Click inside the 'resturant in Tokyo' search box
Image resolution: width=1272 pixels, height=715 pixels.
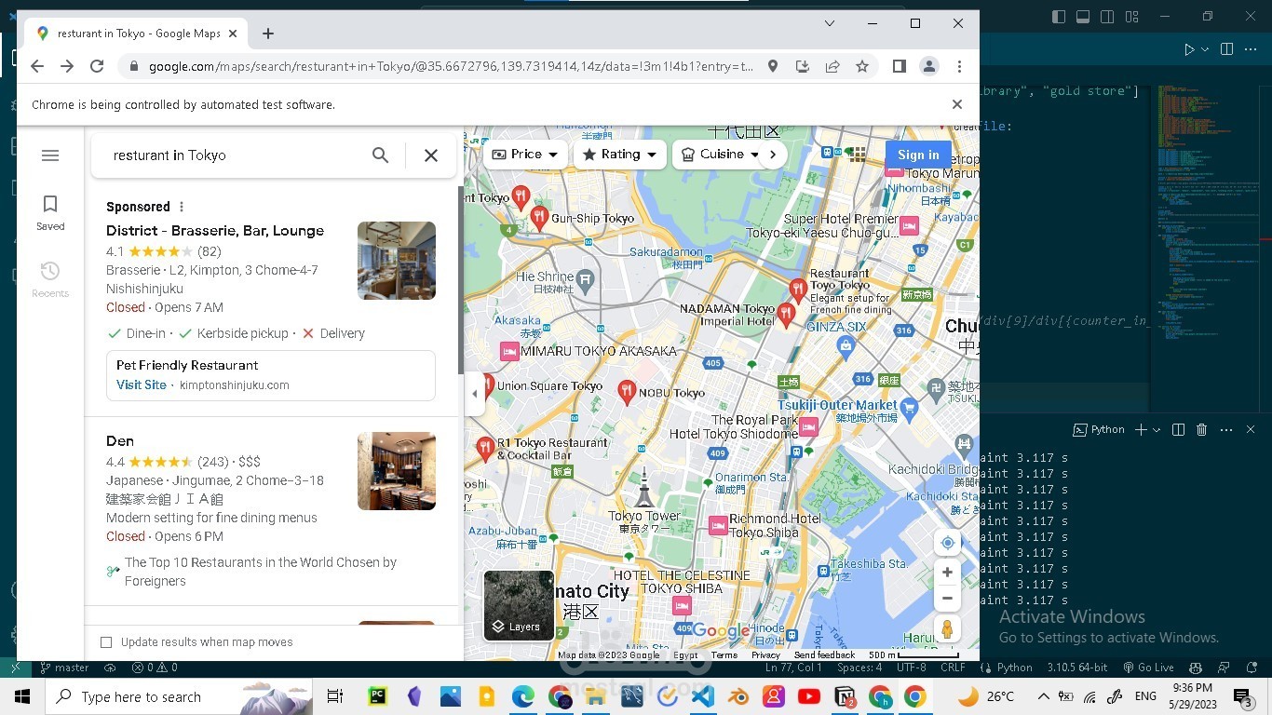point(233,155)
